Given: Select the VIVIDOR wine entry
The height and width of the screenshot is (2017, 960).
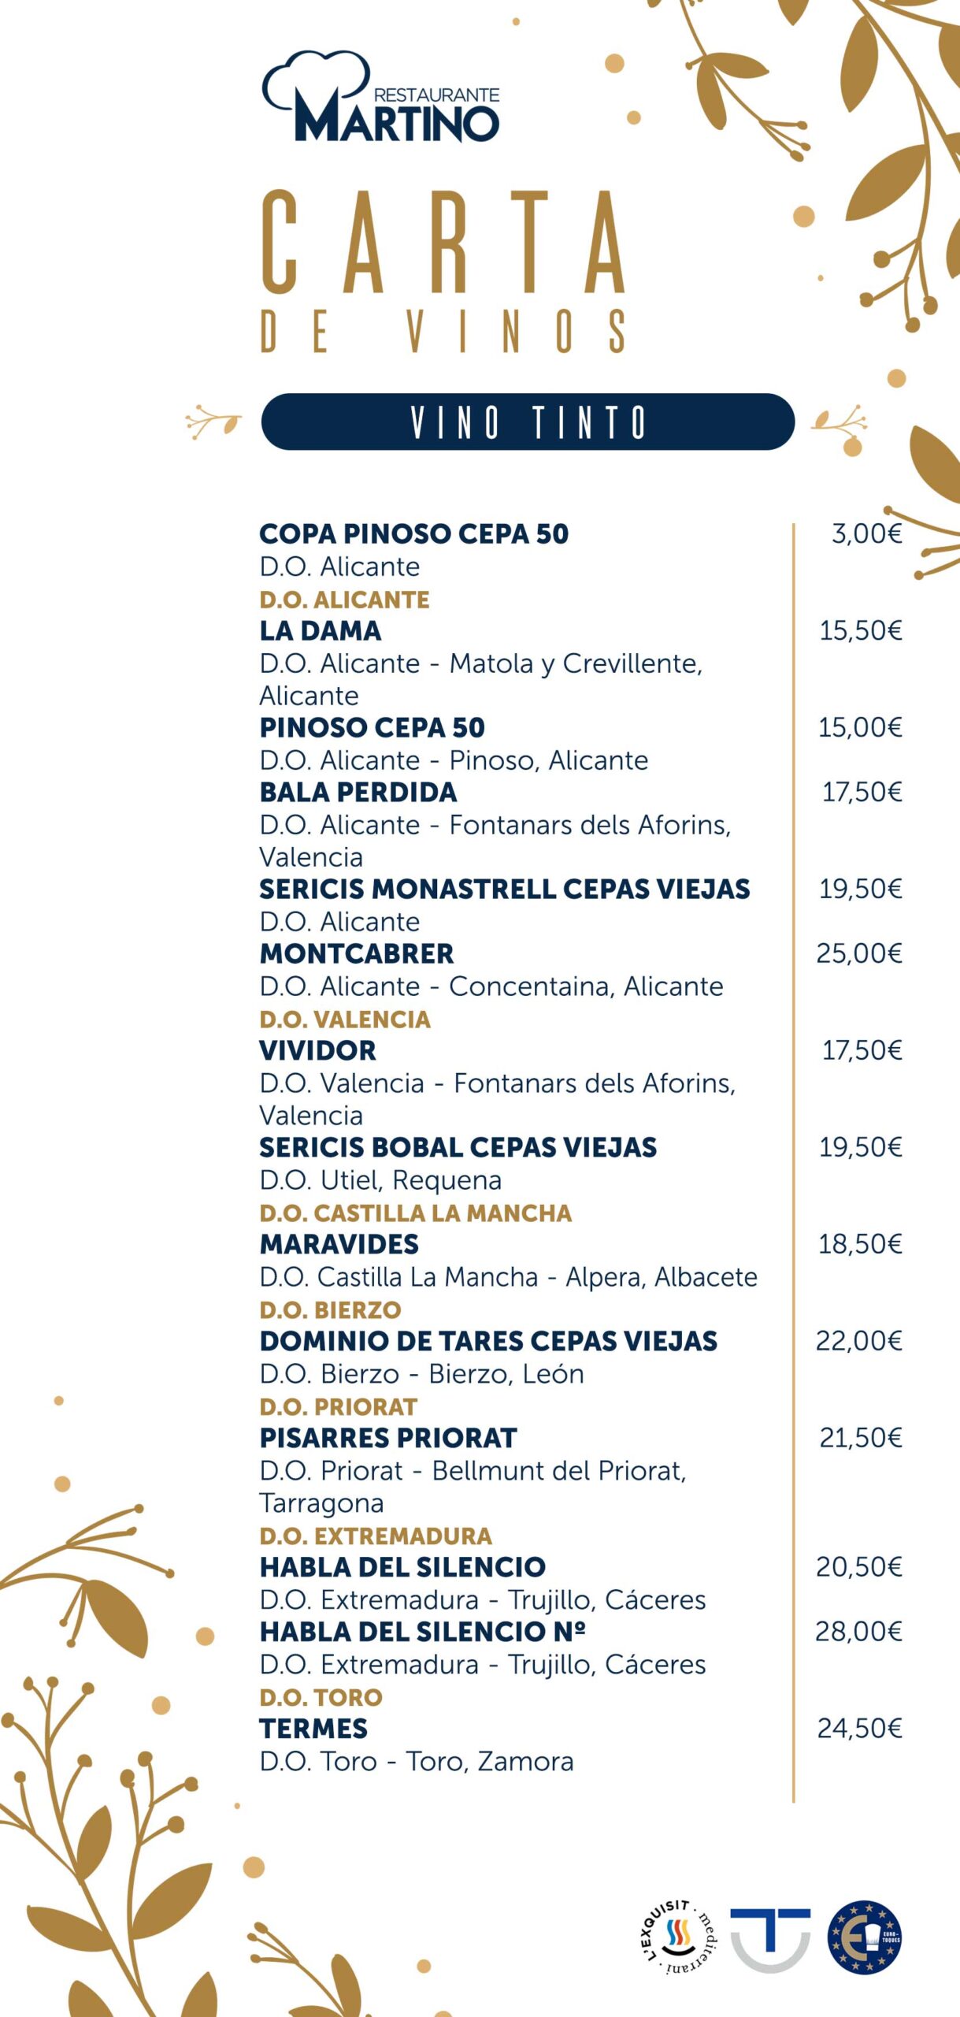Looking at the screenshot, I should (318, 1051).
